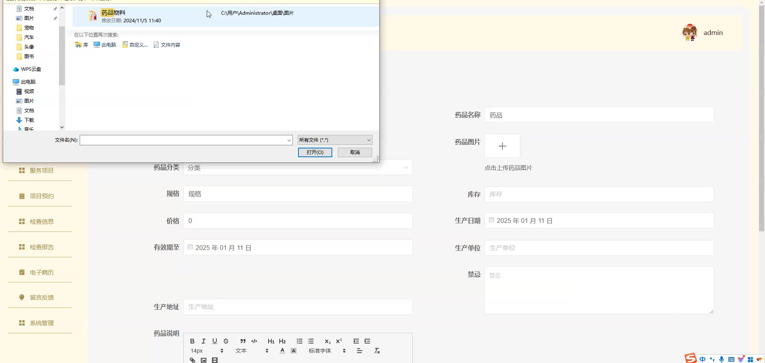The image size is (765, 363).
Task: Select the 药品物料 file search result
Action: (226, 16)
